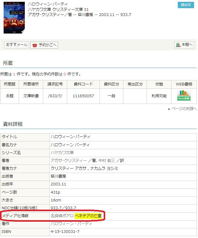
Task: Click the red basket icon
Action: (x=35, y=45)
